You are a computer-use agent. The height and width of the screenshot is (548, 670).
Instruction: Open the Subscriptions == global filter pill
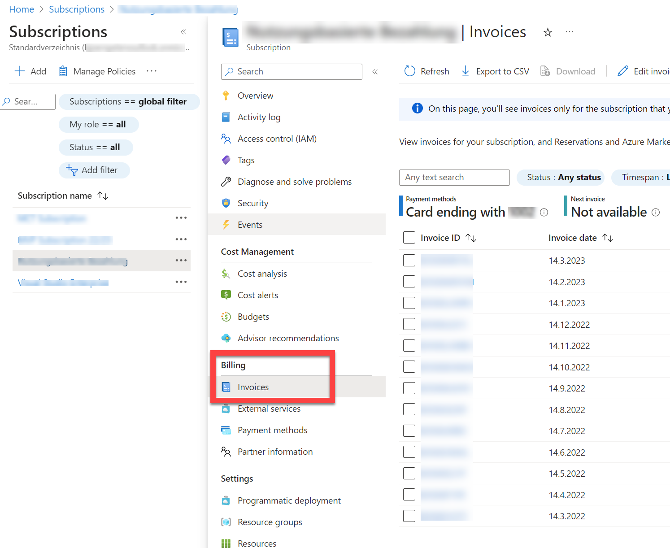coord(129,102)
